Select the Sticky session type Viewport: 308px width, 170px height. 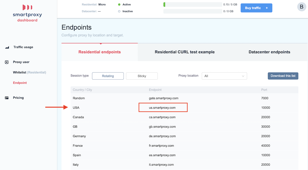click(142, 76)
